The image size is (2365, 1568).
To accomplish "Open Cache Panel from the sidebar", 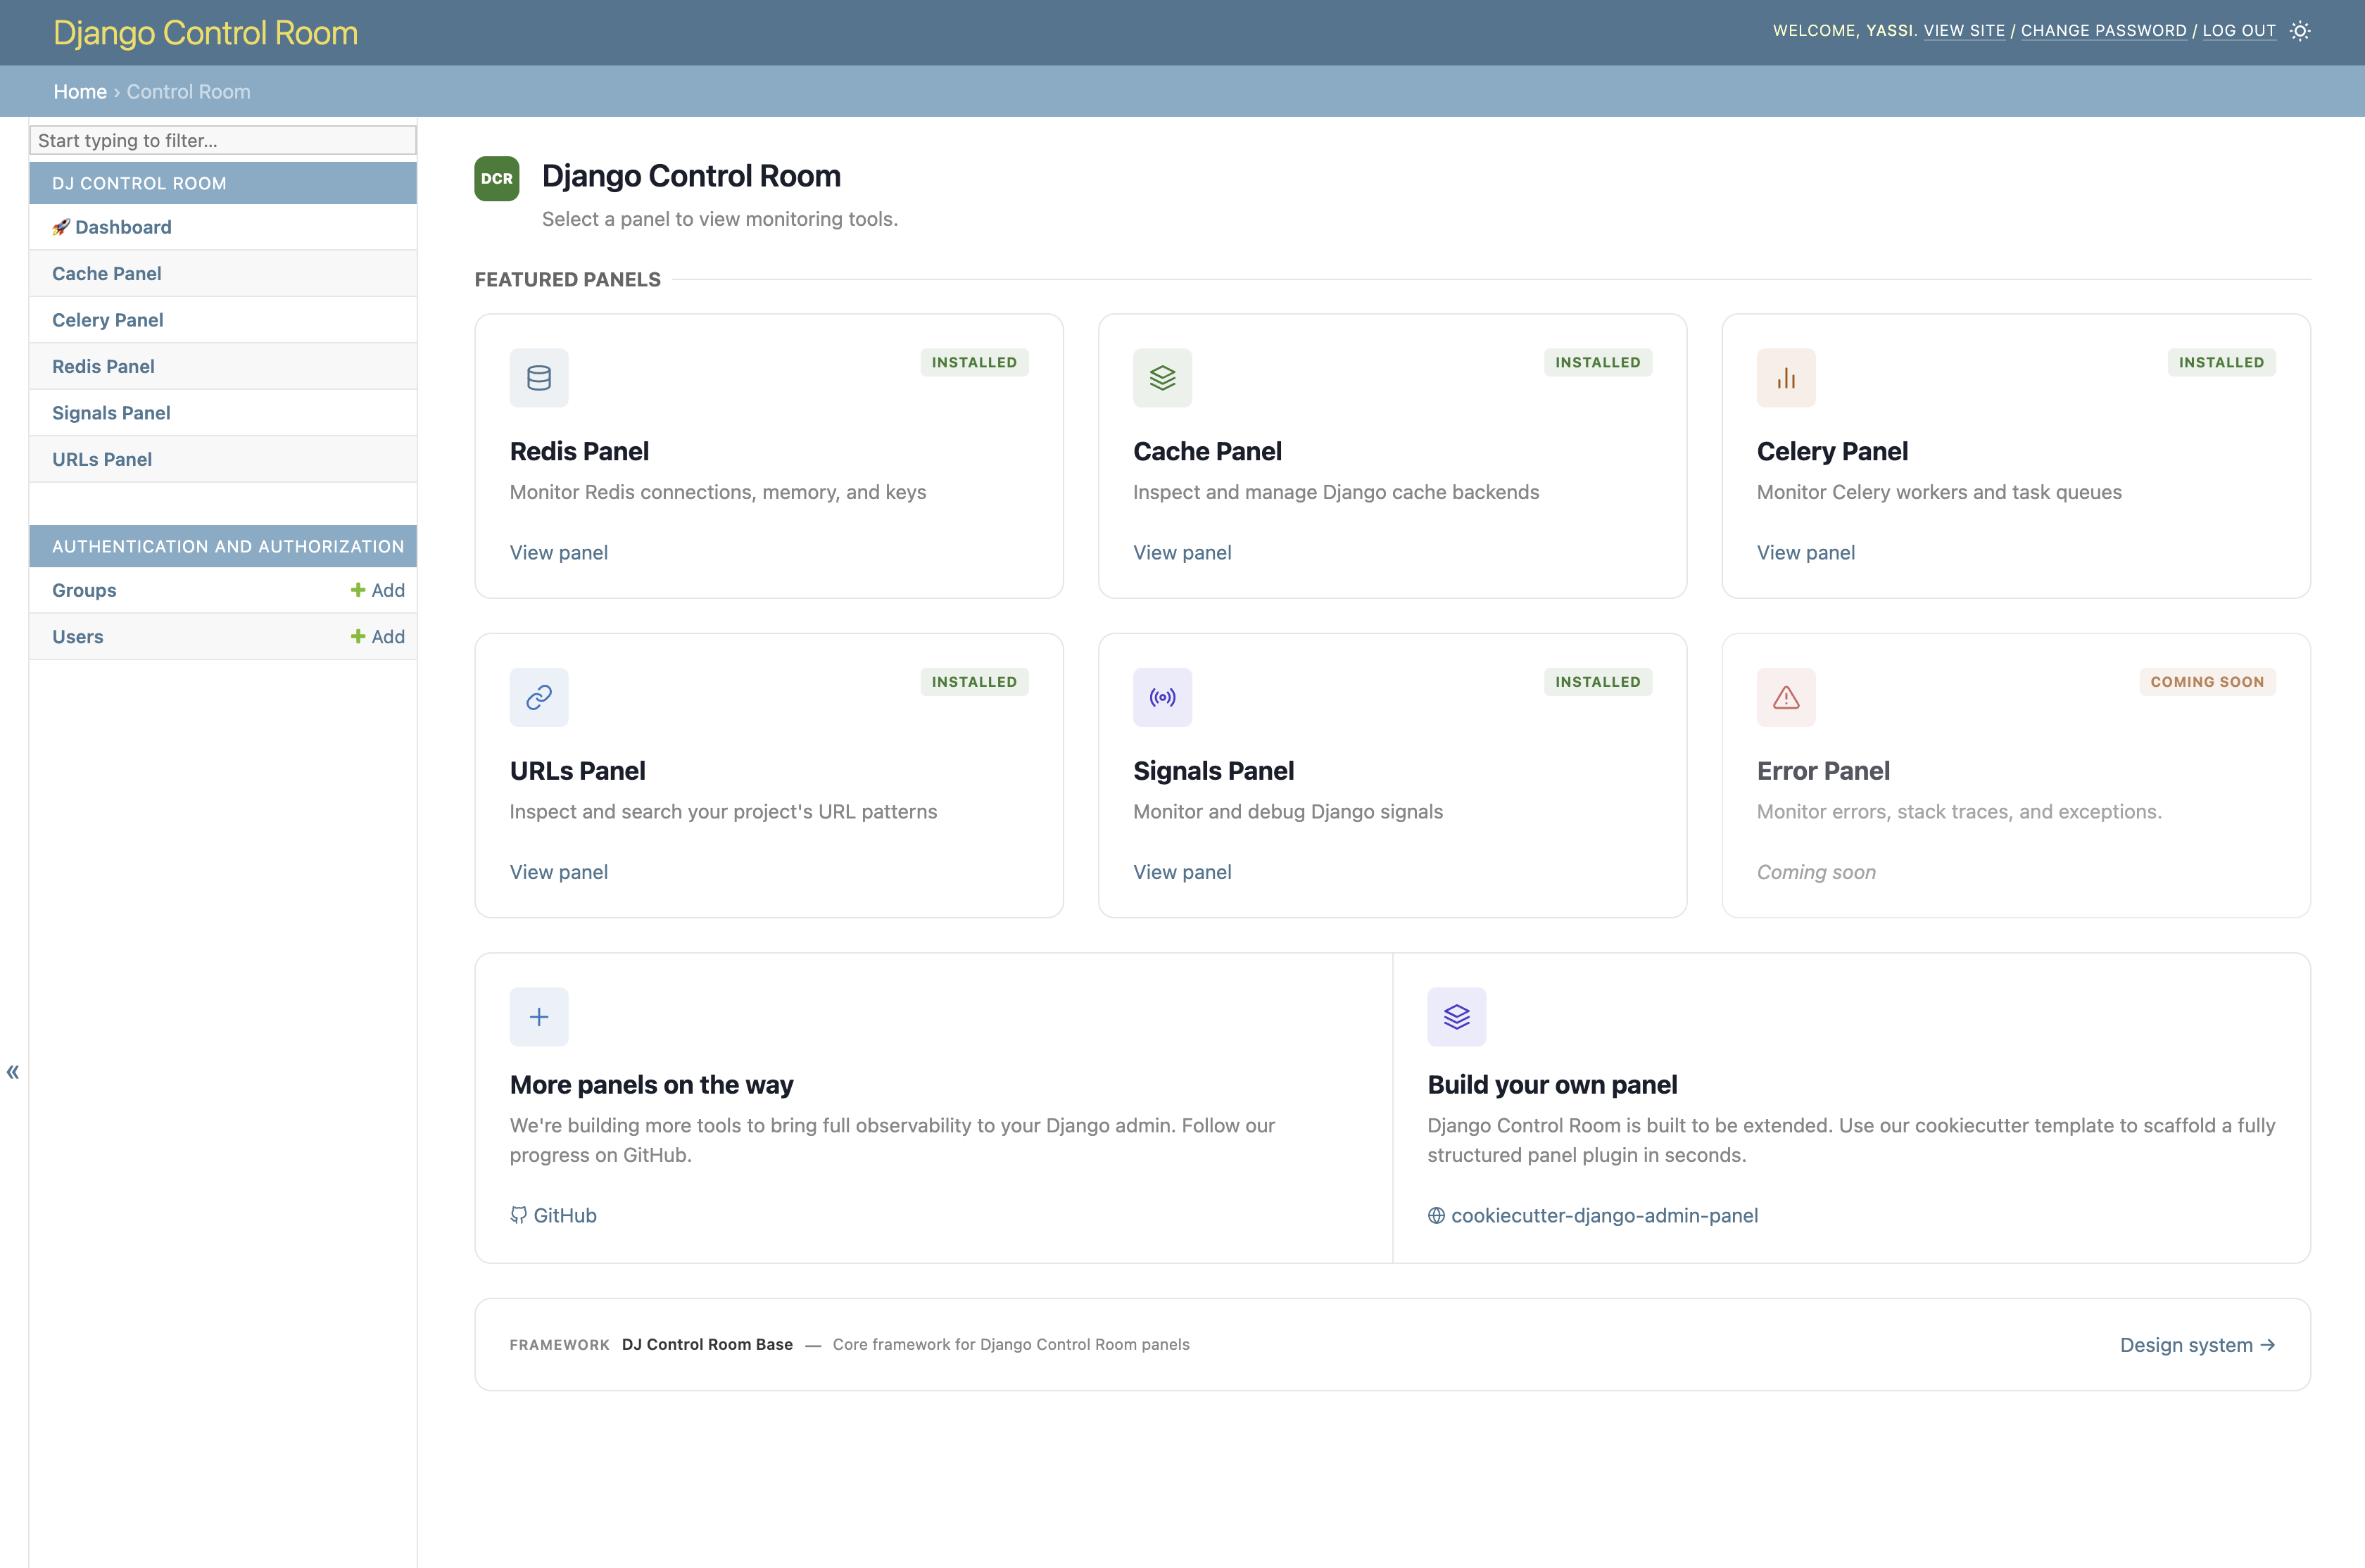I will click(x=107, y=273).
